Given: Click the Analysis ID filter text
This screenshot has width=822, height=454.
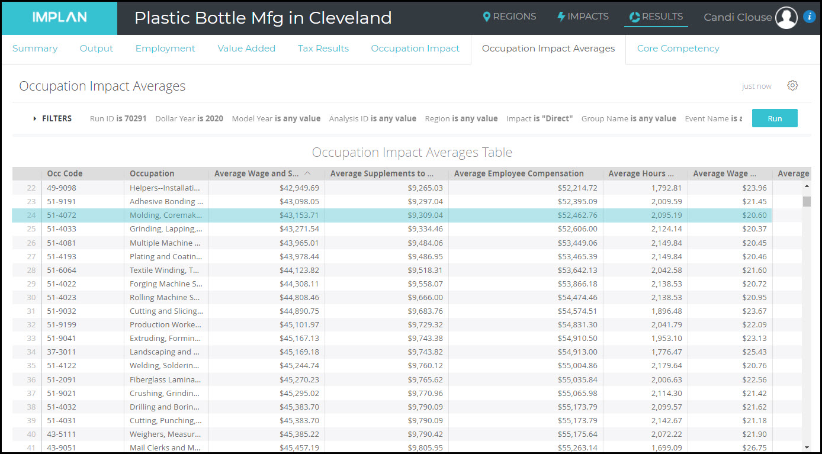Looking at the screenshot, I should 373,118.
